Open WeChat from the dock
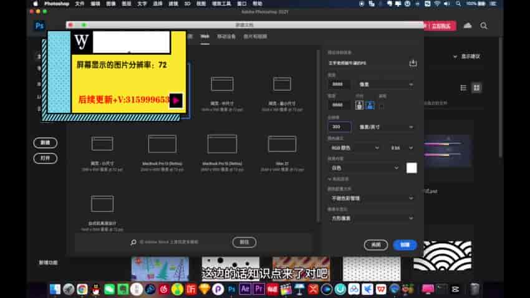Image resolution: width=530 pixels, height=298 pixels. (109, 289)
